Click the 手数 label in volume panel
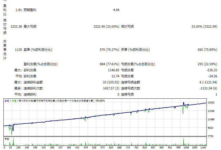221x150 pixels. point(7,138)
